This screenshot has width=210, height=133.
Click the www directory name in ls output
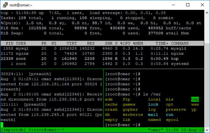tap(195, 104)
